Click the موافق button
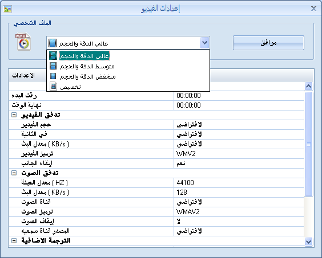This screenshot has width=322, height=258. 268,43
